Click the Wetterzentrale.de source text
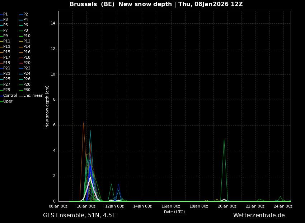Screen dimensions: 305x223 (259, 215)
